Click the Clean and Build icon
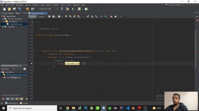The height and width of the screenshot is (111, 199). [67, 9]
